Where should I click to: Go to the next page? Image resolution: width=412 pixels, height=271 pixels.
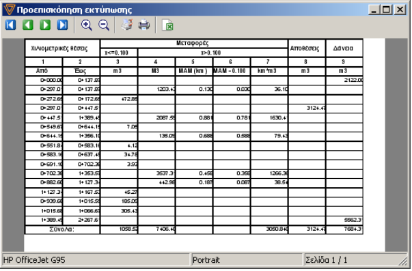(45, 25)
